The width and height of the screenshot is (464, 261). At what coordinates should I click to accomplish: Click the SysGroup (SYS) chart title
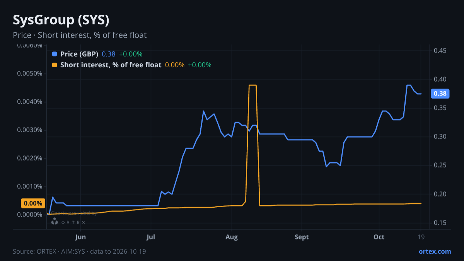[x=61, y=20]
